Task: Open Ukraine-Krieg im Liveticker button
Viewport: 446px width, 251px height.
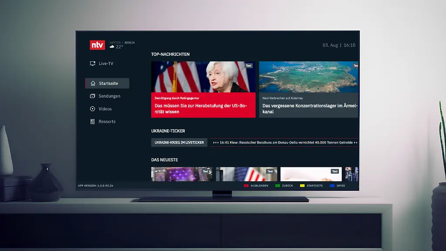Action: (x=179, y=142)
